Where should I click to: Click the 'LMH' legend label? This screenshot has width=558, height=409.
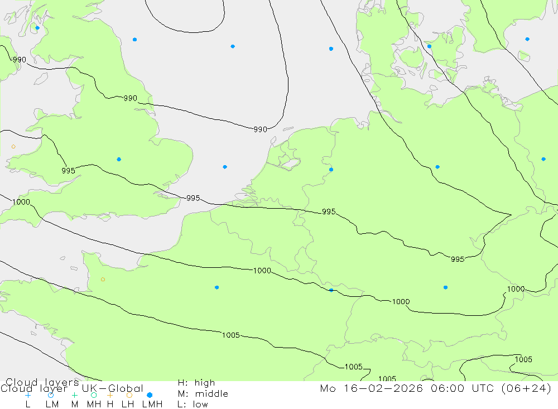click(x=152, y=405)
